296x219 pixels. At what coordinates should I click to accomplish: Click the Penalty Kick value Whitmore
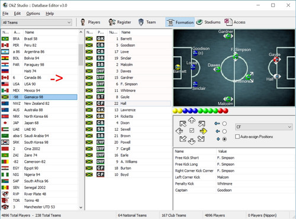[224, 183]
